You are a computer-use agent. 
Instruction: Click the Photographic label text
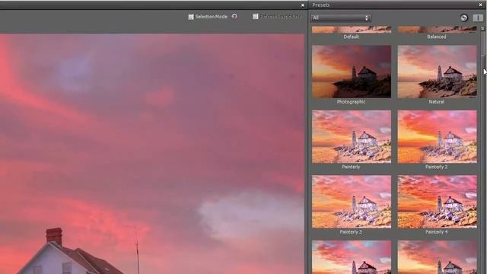[x=351, y=101]
